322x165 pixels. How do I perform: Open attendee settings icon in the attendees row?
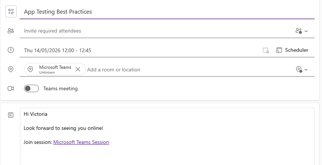[x=299, y=31]
